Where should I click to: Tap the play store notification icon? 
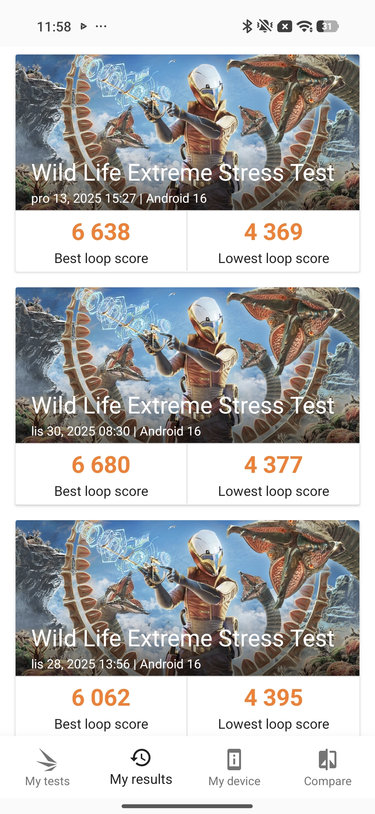[84, 26]
